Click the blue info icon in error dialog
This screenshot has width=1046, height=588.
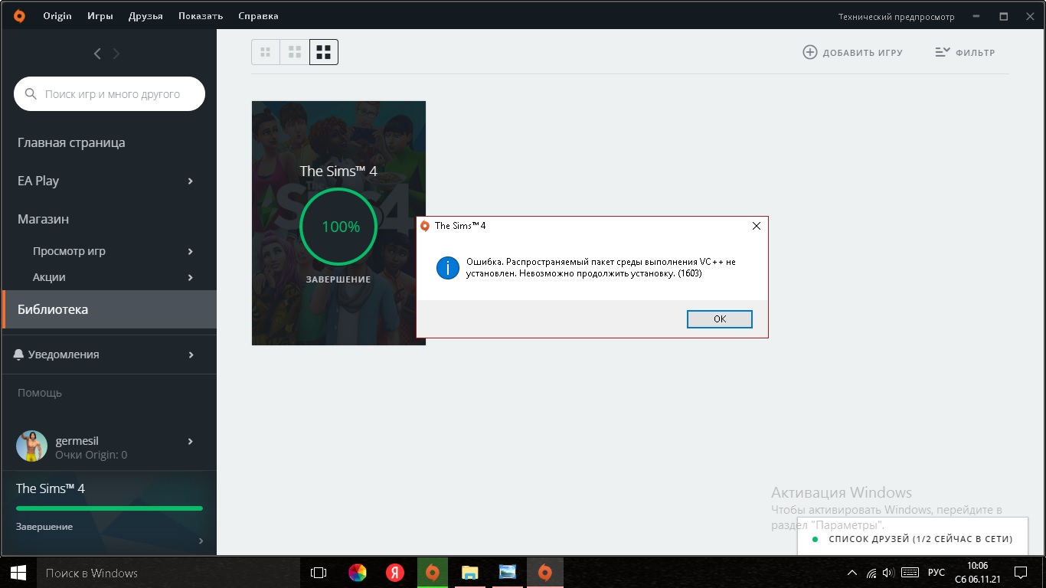pos(448,268)
